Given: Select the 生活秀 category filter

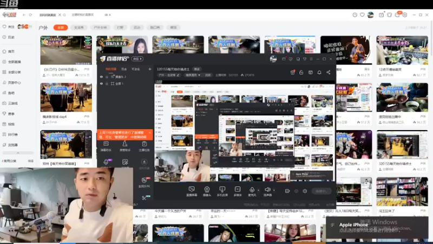Looking at the screenshot, I should (78, 28).
